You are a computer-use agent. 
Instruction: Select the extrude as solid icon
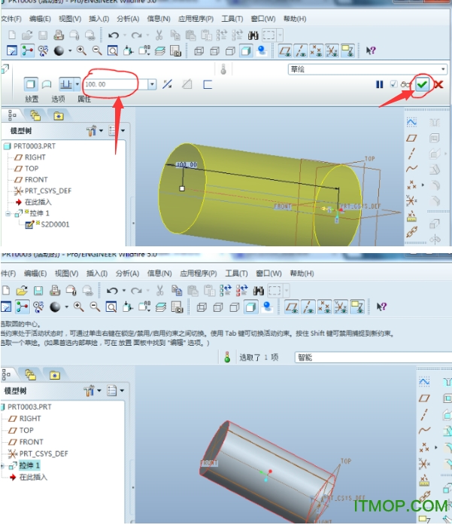tap(32, 84)
